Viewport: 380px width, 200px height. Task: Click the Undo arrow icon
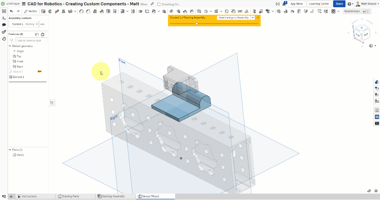[11, 11]
